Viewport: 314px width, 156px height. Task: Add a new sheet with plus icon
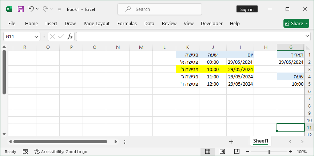231,141
